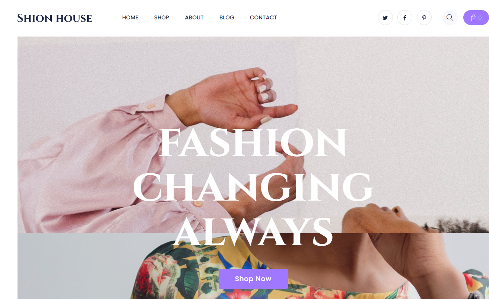489x299 pixels.
Task: Click the cart item count number
Action: (x=480, y=18)
